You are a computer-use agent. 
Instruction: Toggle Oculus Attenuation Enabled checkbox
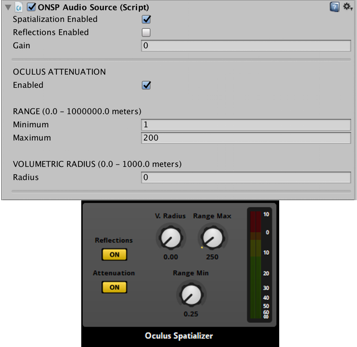146,85
